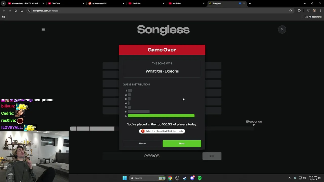Open OBS Studio from the taskbar
The height and width of the screenshot is (182, 324).
177,178
